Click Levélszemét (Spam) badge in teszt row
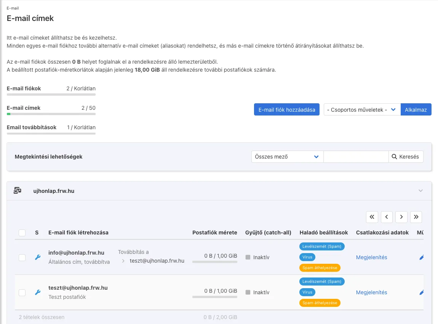 (322, 282)
